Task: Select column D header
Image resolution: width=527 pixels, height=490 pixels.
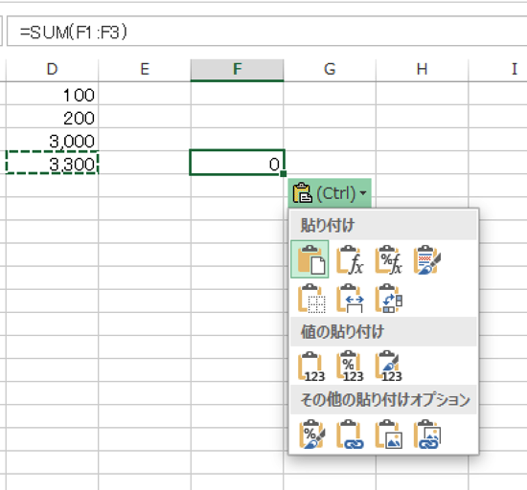Action: (52, 70)
